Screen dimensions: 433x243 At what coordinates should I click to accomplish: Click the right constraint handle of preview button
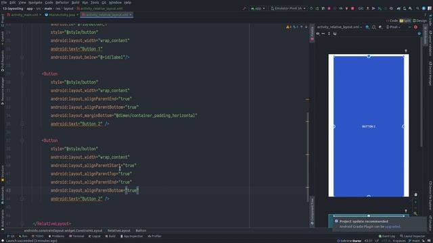click(x=403, y=126)
